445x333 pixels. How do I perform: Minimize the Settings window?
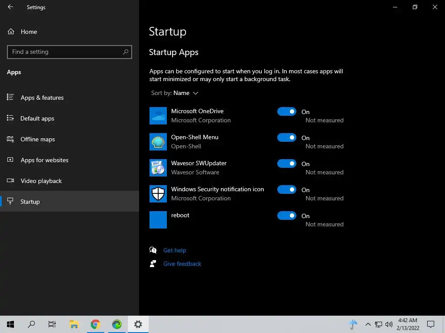click(x=395, y=7)
